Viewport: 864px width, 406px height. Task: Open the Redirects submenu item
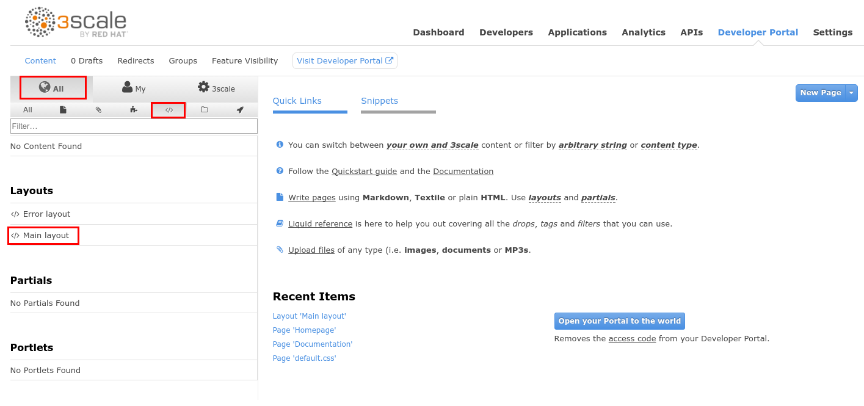(x=136, y=61)
